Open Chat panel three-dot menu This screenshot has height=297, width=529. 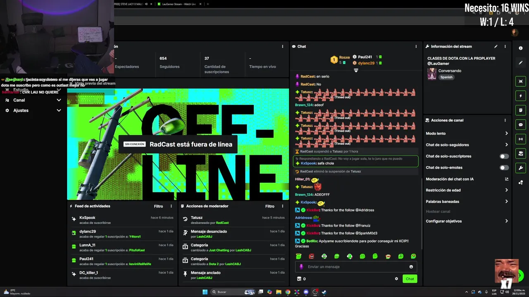(x=416, y=47)
